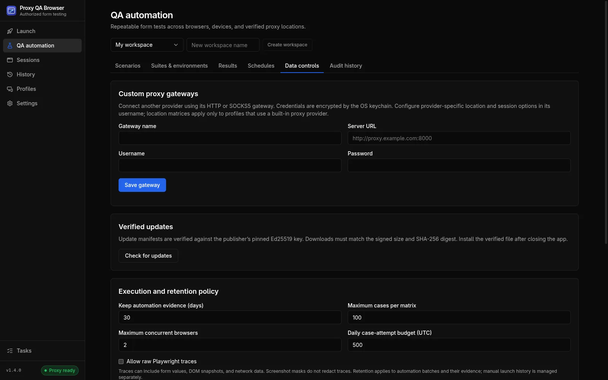Click the Execution and retention policy heading
The image size is (608, 380).
(168, 291)
